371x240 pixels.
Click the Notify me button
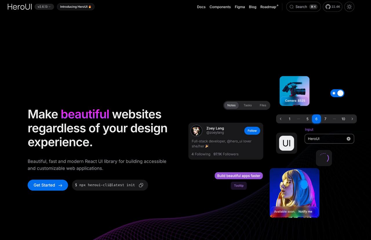point(305,212)
